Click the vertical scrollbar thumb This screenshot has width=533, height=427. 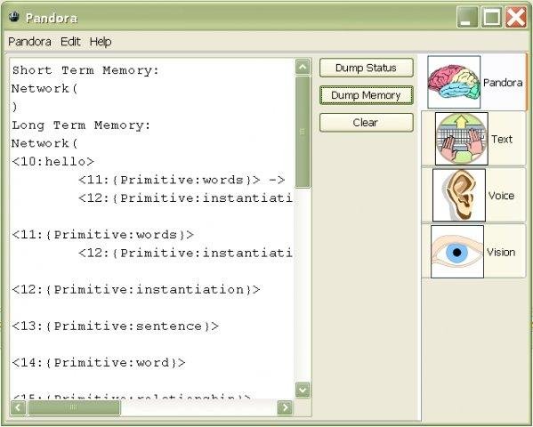[x=303, y=132]
